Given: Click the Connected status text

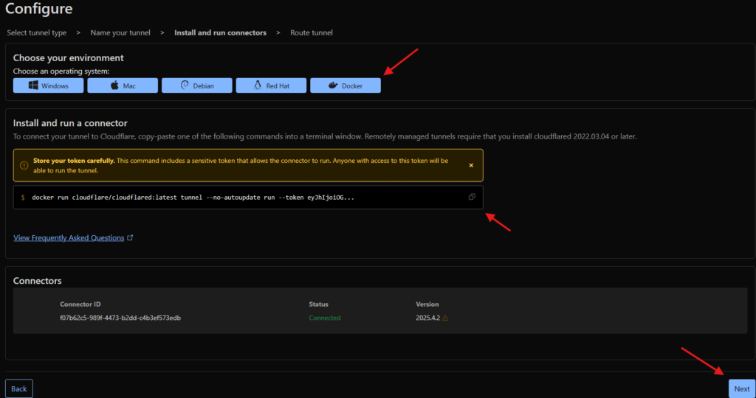Looking at the screenshot, I should (x=325, y=318).
